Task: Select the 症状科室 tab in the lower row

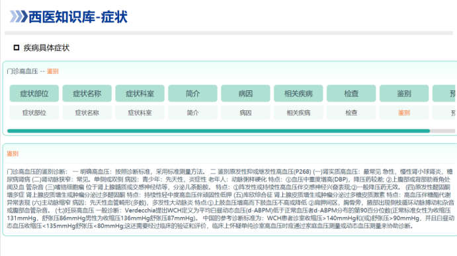Action: coord(140,113)
